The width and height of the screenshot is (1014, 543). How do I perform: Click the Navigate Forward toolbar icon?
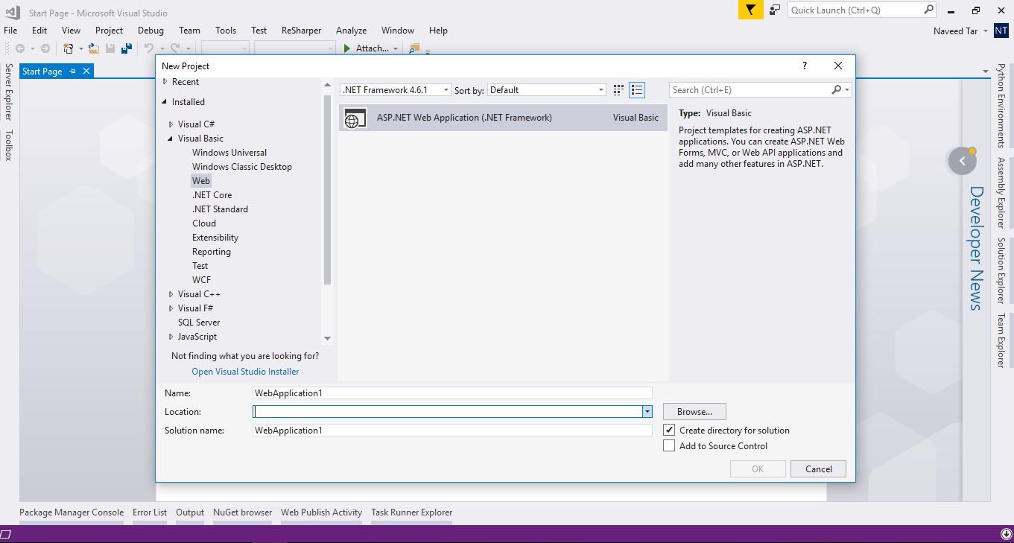point(45,48)
